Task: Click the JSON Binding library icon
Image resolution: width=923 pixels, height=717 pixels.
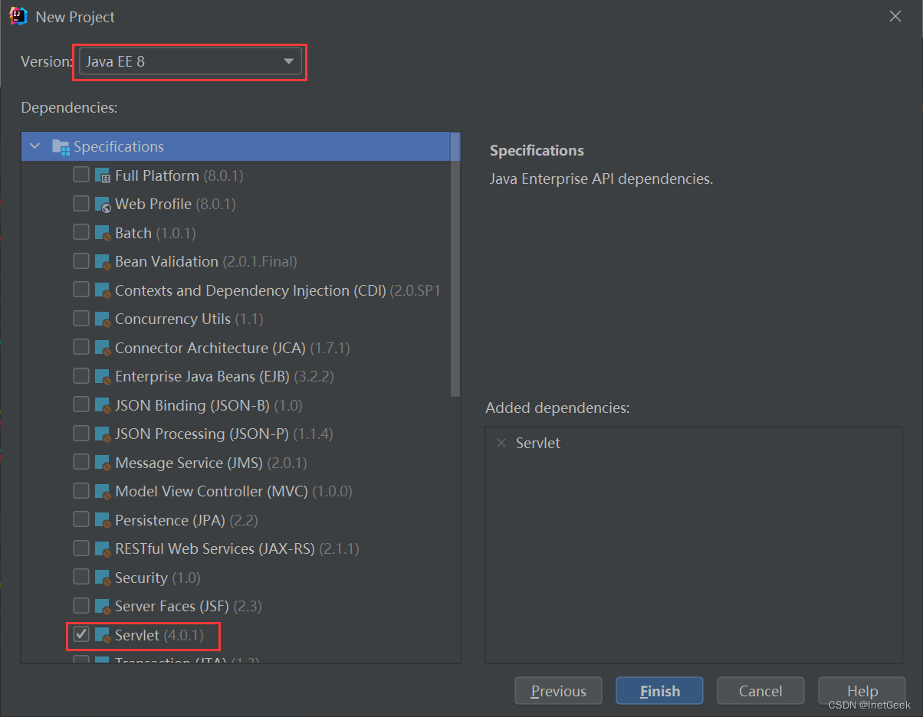Action: click(x=103, y=406)
